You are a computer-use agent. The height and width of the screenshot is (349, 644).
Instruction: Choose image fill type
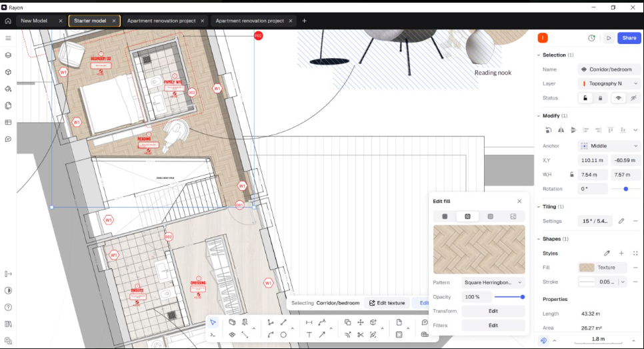pyautogui.click(x=513, y=217)
